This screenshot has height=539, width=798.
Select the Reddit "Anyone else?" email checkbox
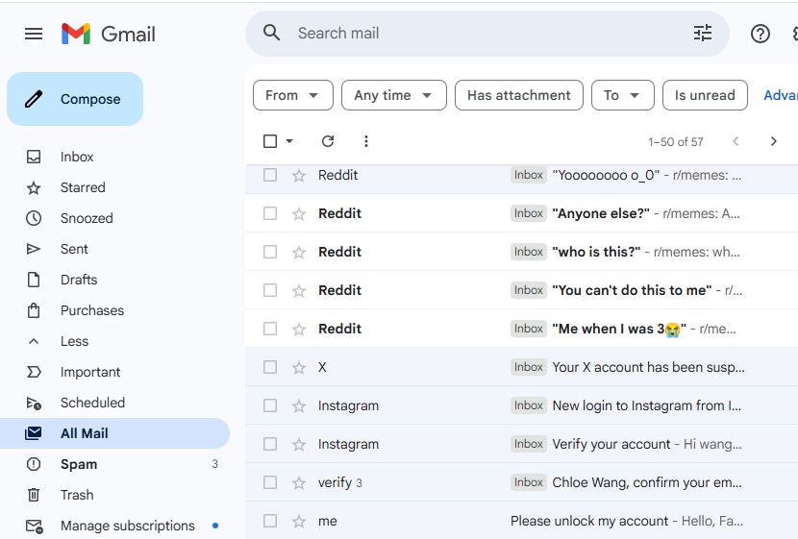[x=270, y=213]
